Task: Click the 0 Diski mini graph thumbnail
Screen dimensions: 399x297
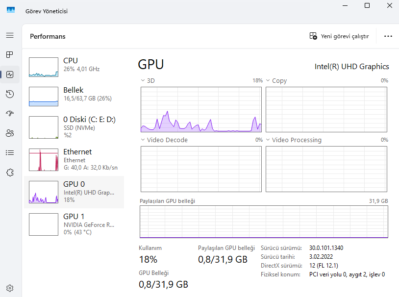Action: (44, 127)
